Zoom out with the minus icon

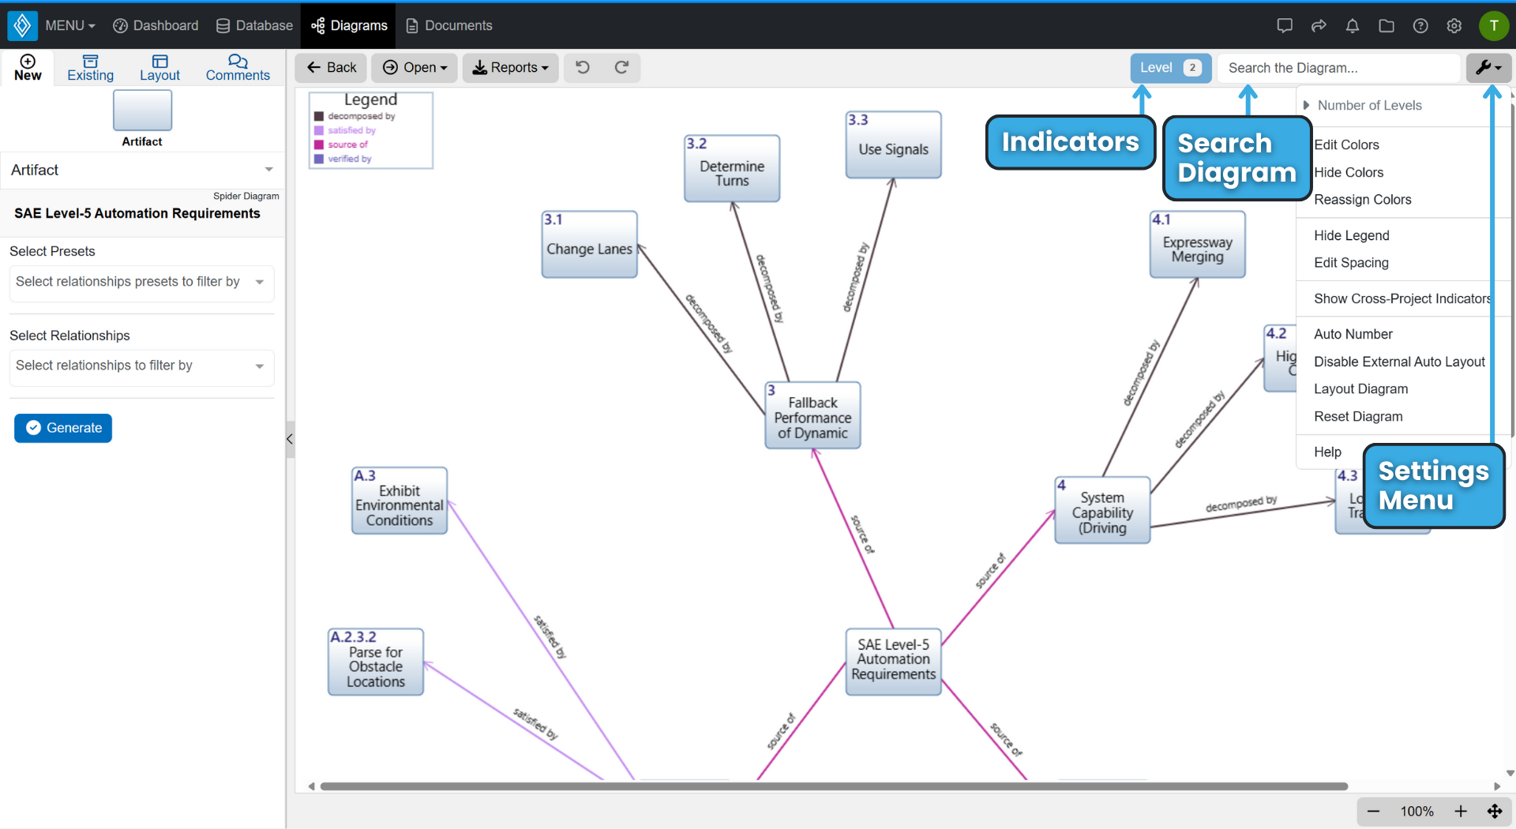[1374, 811]
